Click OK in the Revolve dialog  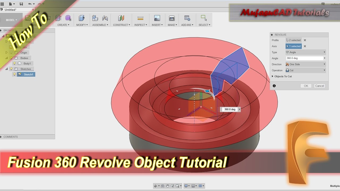[306, 86]
